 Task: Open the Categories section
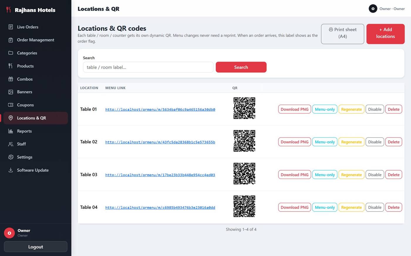pyautogui.click(x=36, y=53)
